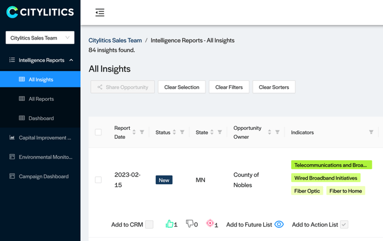
Task: Click the Environmental Monitoring board icon
Action: 12,156
